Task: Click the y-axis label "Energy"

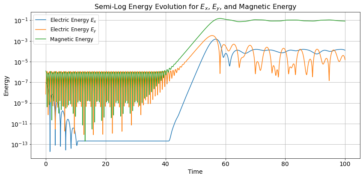Action: click(6, 86)
